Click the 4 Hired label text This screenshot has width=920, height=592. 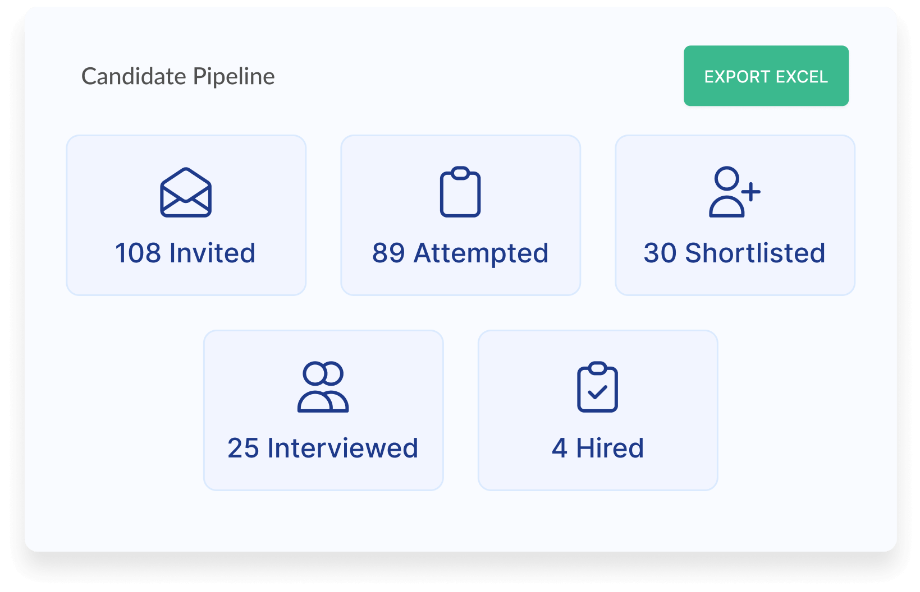click(x=597, y=447)
